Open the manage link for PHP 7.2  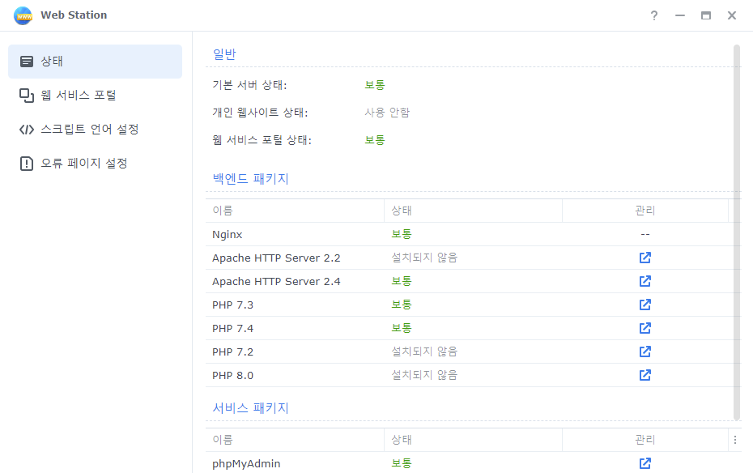(645, 352)
